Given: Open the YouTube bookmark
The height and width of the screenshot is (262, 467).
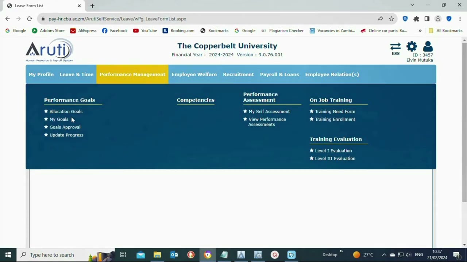Looking at the screenshot, I should click(x=145, y=31).
